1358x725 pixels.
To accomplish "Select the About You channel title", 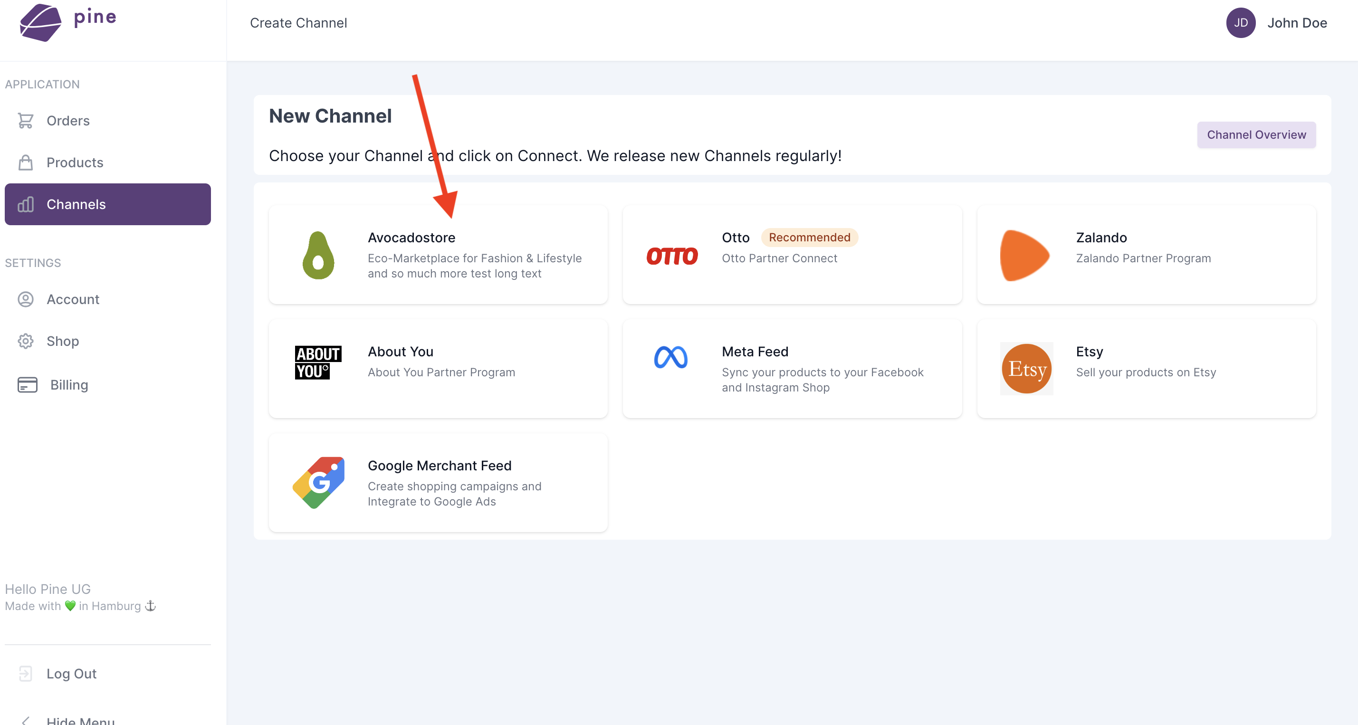I will [400, 352].
